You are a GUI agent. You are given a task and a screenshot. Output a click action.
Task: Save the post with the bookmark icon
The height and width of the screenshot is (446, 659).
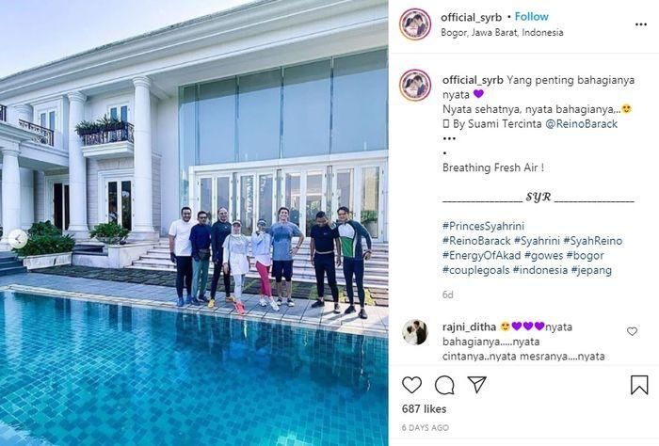coord(639,385)
